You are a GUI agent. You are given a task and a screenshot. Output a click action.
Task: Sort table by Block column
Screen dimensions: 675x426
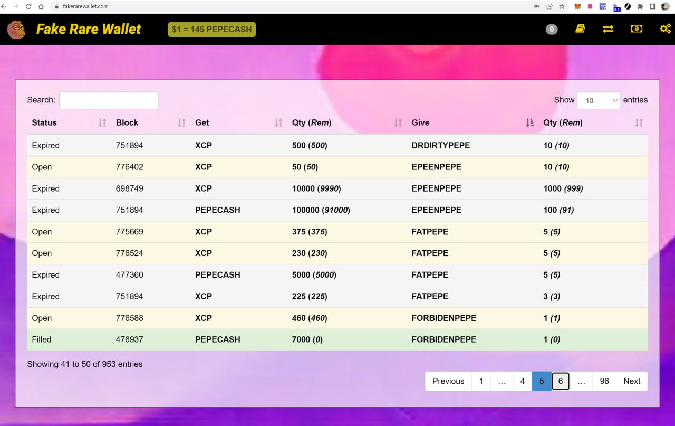tap(151, 122)
